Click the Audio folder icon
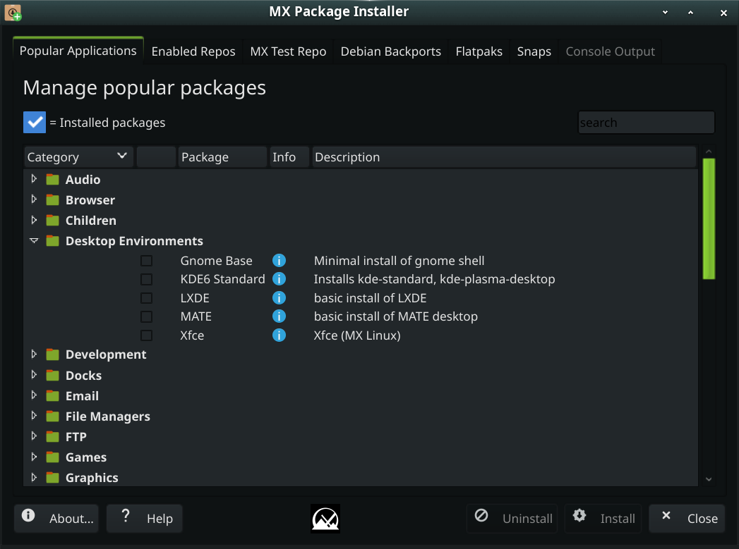 tap(53, 179)
